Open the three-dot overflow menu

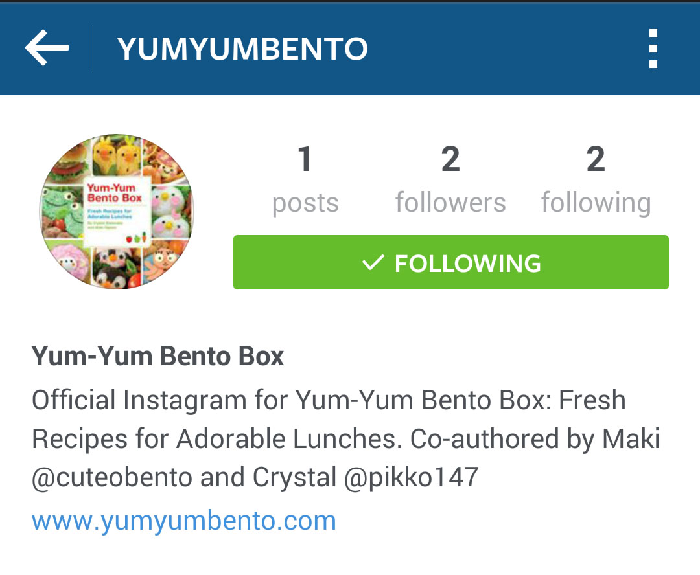653,49
